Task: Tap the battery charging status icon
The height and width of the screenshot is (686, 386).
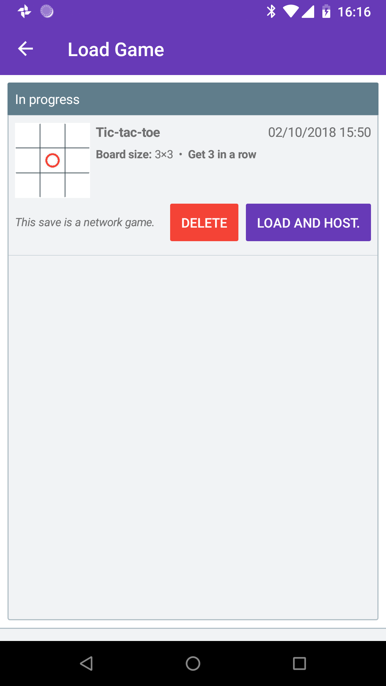Action: (x=326, y=11)
